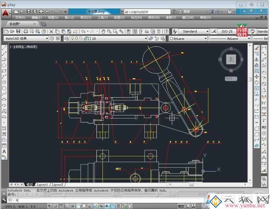Open the 绘图(D) menu
The height and width of the screenshot is (209, 270).
coord(119,17)
